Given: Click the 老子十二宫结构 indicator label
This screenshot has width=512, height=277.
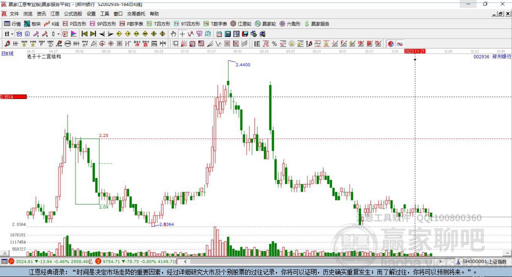Looking at the screenshot, I should pyautogui.click(x=44, y=56).
